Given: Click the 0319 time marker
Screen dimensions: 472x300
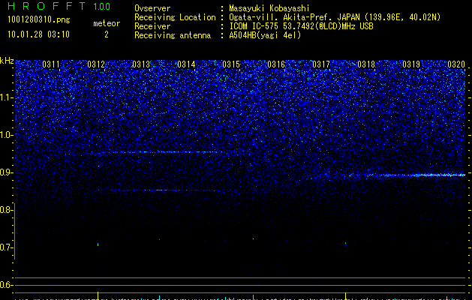Looking at the screenshot, I should pyautogui.click(x=411, y=64).
